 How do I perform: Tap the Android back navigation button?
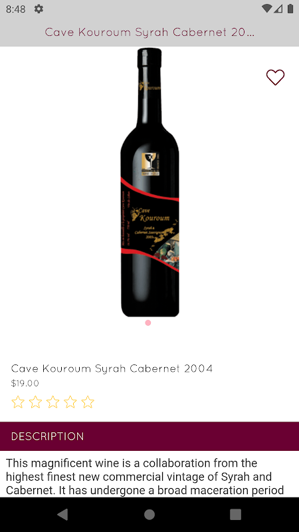coord(62,514)
